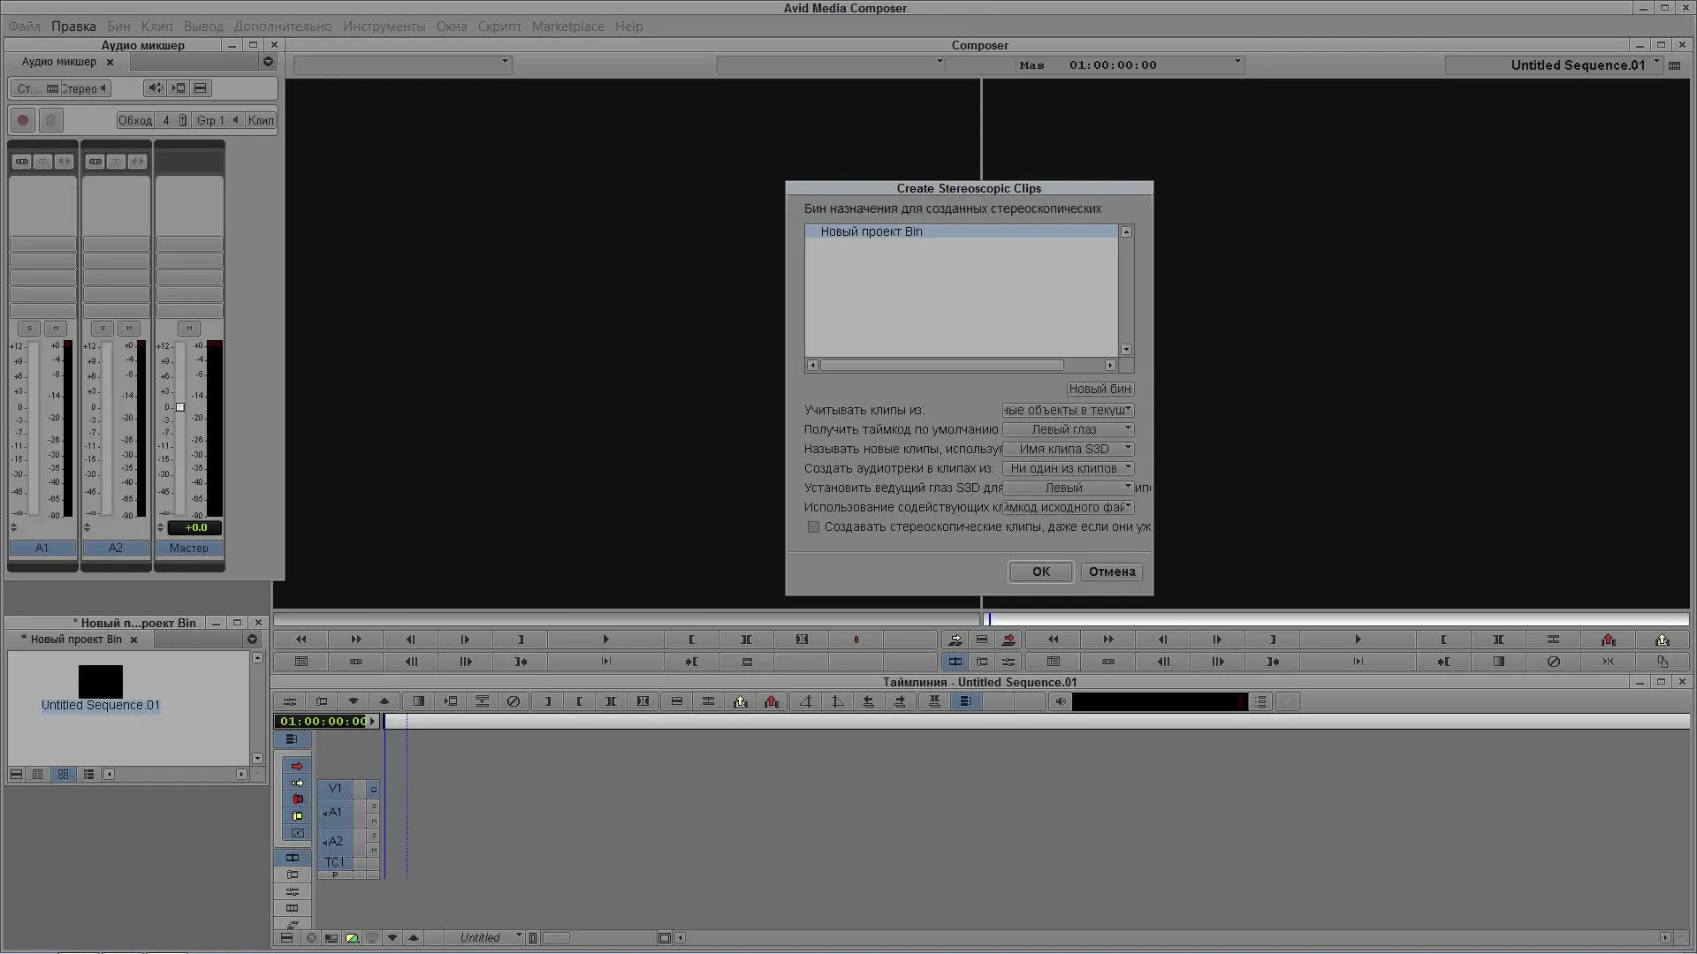Viewport: 1697px width, 954px height.
Task: Mute the A2 mixer strip
Action: coord(129,329)
